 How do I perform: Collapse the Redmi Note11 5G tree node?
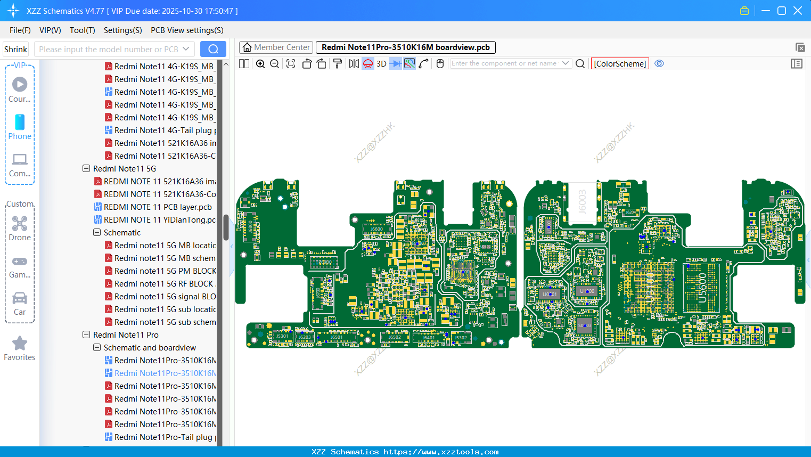point(86,169)
